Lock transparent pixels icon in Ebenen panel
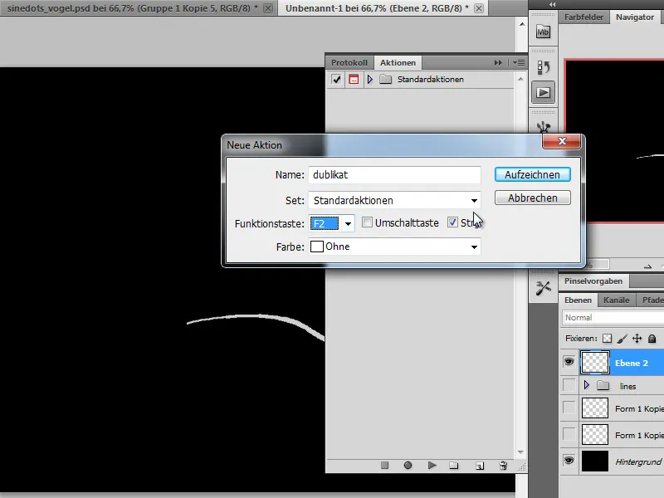This screenshot has height=498, width=664. click(x=607, y=339)
